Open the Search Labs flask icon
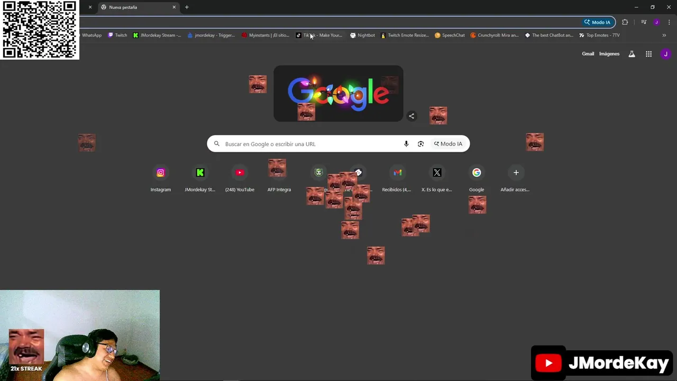The height and width of the screenshot is (381, 677). [x=632, y=54]
